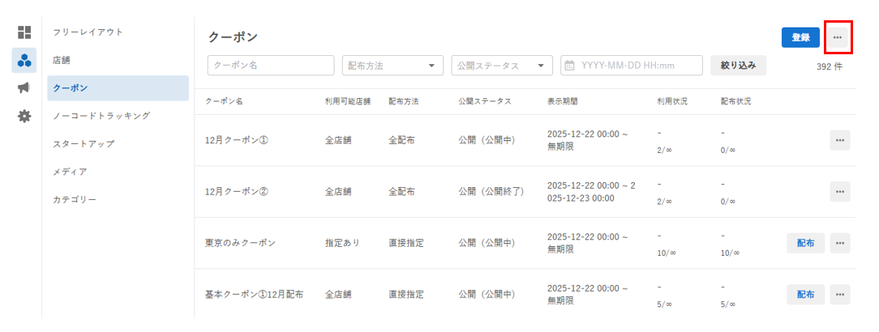Open more options for 東京のみクーポン row

840,243
